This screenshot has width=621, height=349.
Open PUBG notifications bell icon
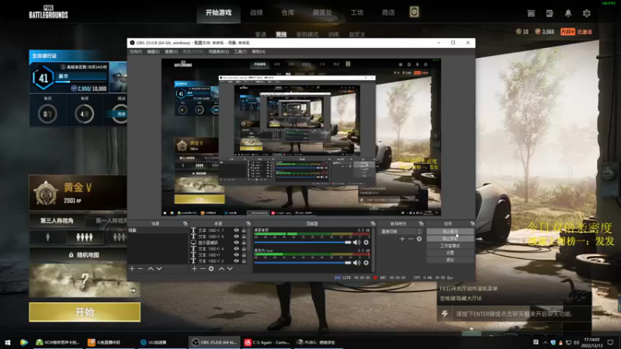click(x=568, y=13)
